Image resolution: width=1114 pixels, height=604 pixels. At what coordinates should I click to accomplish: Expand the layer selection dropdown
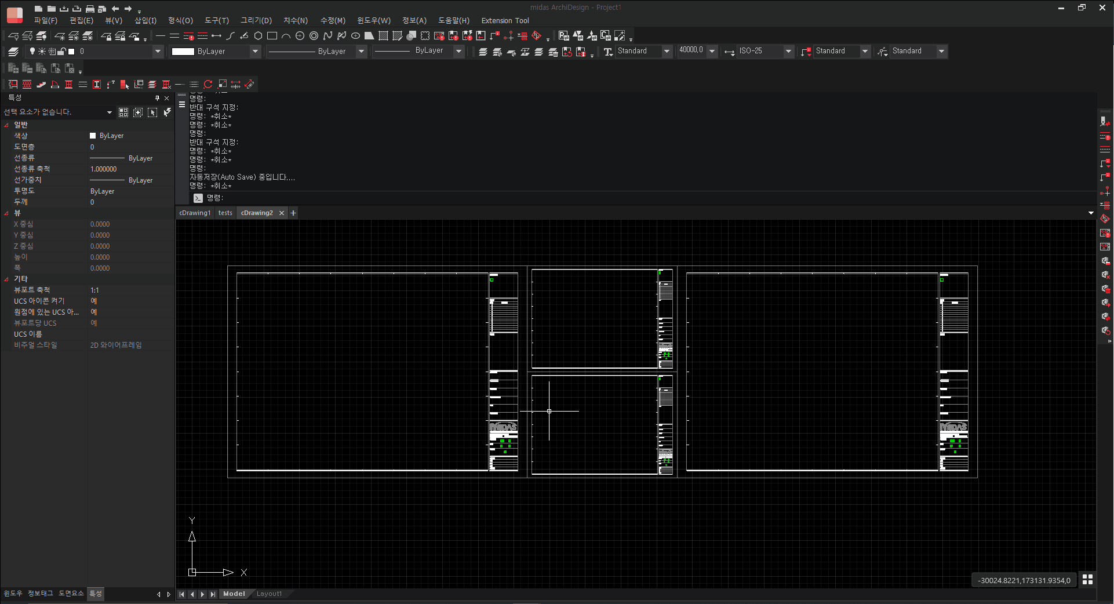[x=157, y=52]
